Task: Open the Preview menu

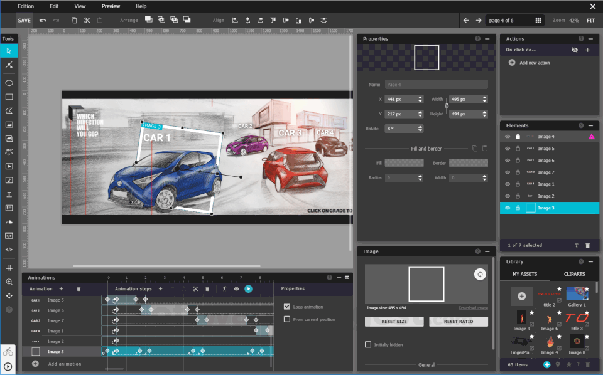Action: [111, 6]
